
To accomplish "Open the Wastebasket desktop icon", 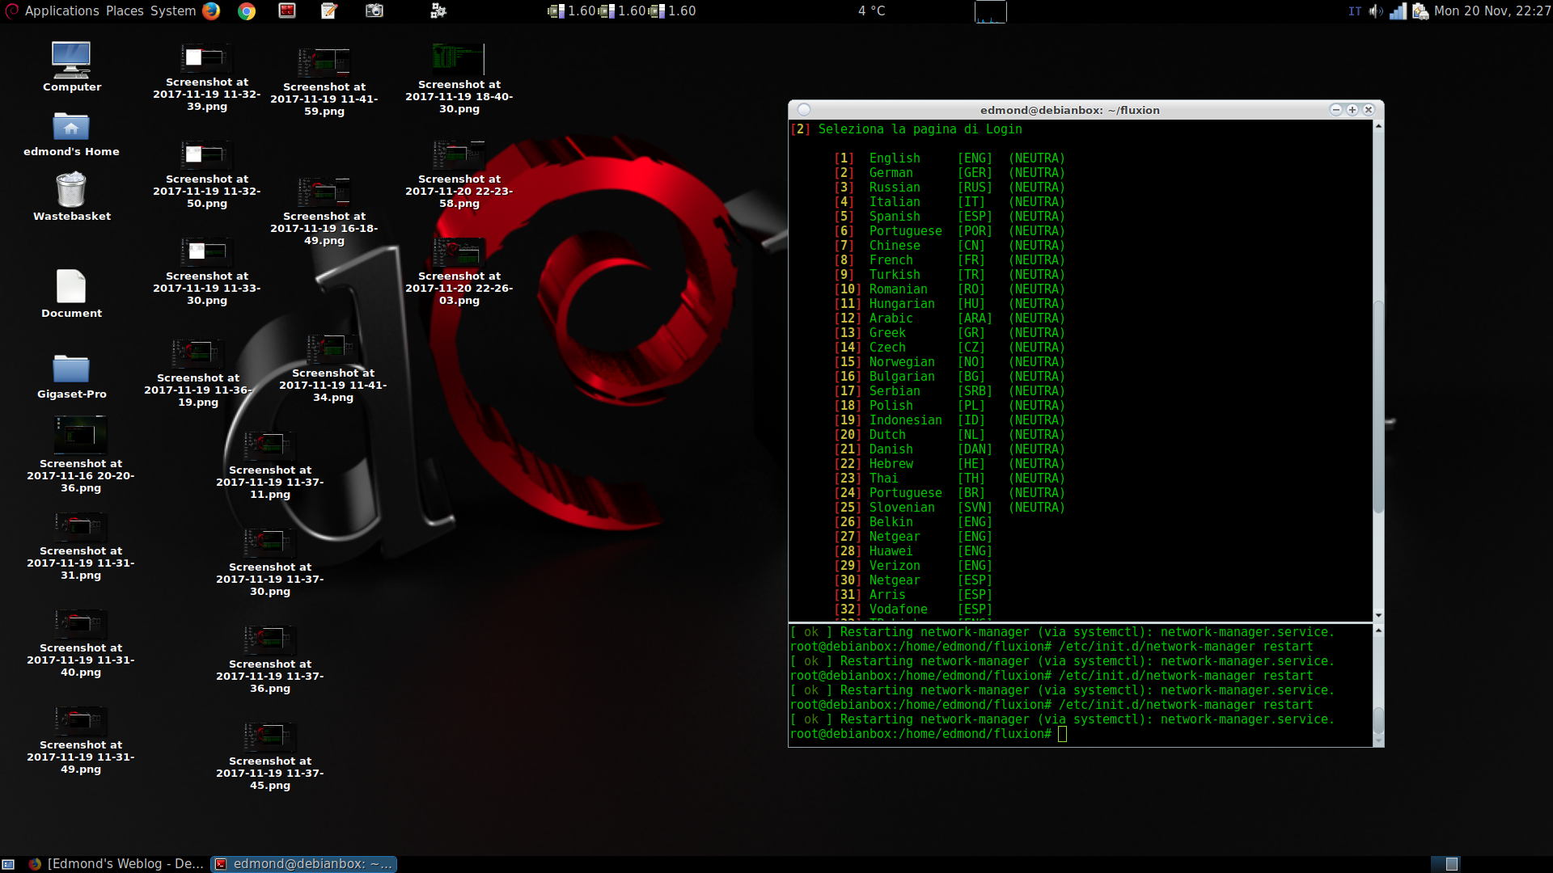I will click(71, 191).
